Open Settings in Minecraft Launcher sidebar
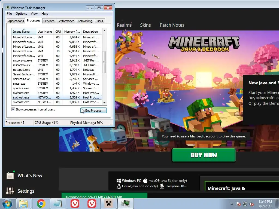The width and height of the screenshot is (279, 209). pos(20,191)
